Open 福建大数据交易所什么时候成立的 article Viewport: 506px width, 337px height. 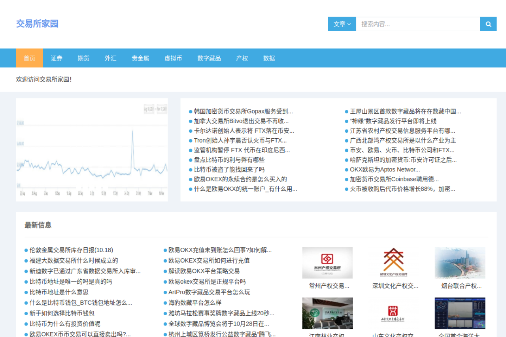tap(74, 260)
